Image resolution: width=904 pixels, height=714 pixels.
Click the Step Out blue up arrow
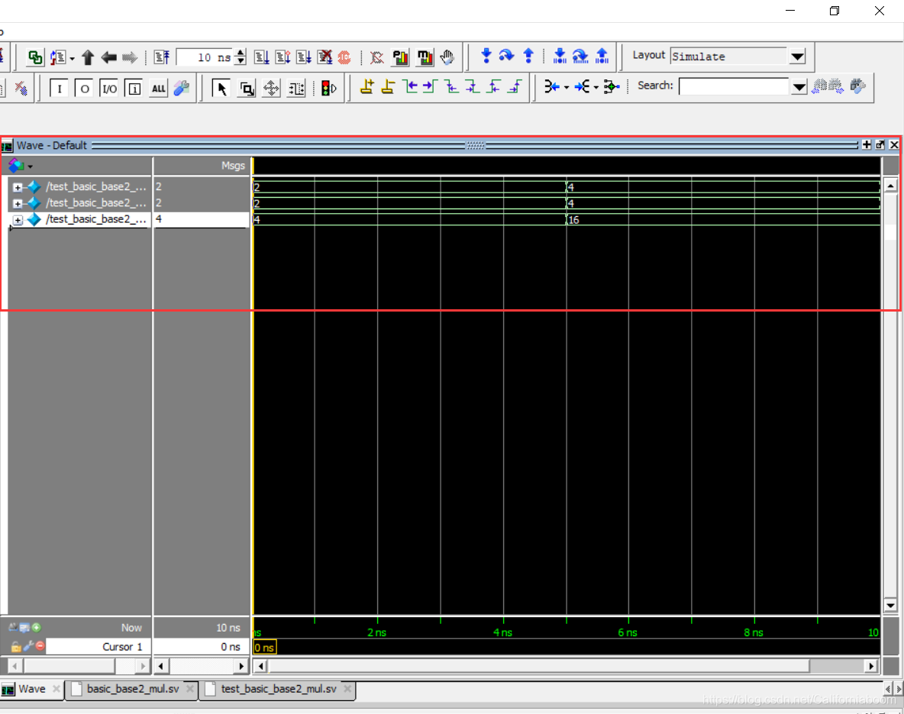(x=528, y=56)
